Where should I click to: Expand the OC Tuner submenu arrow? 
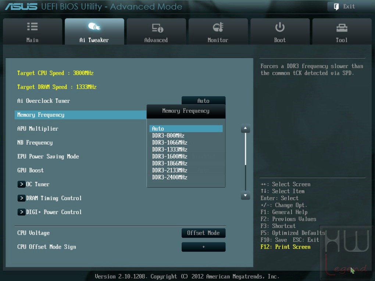tap(22, 184)
